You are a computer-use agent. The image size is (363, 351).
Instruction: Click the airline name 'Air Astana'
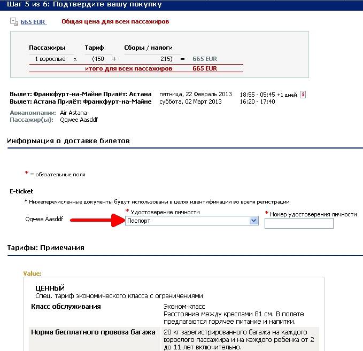click(73, 113)
